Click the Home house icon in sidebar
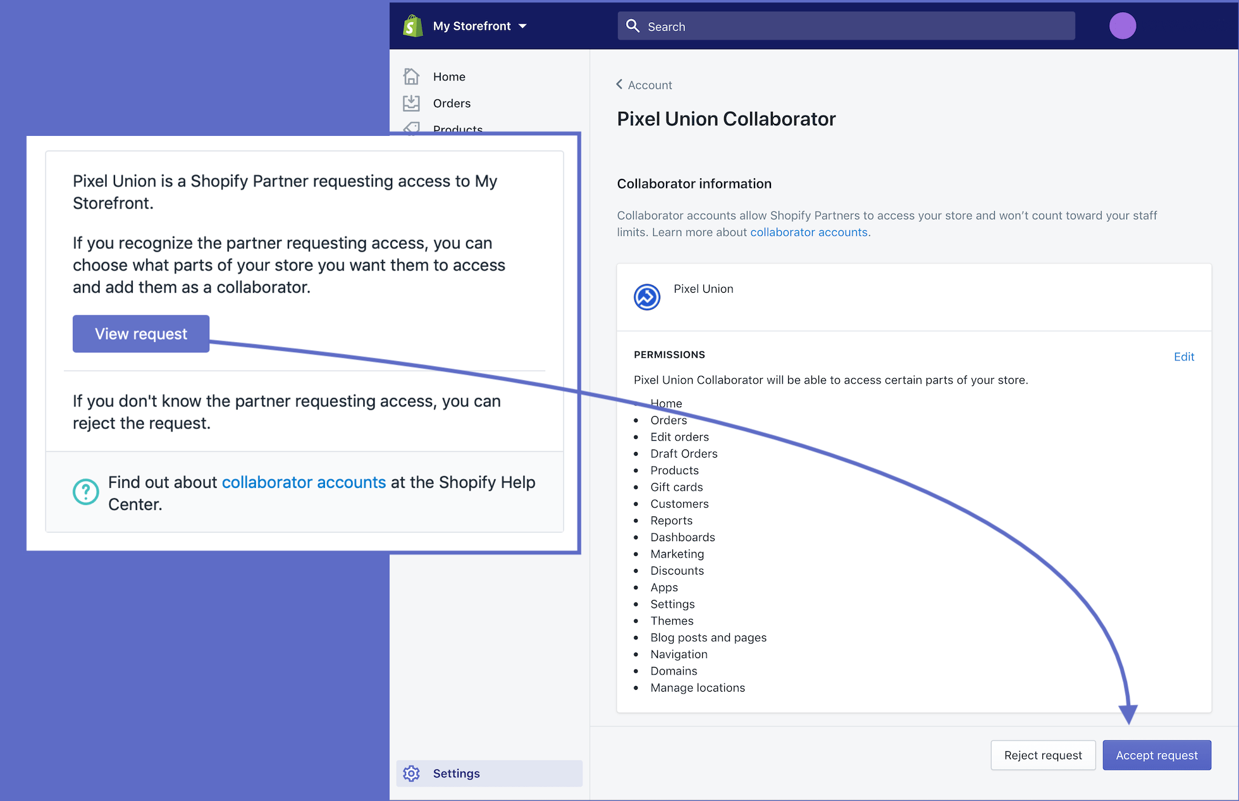The height and width of the screenshot is (801, 1239). click(411, 76)
